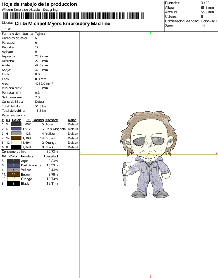Click the 'St.' column header
Image resolution: width=218 pixels, height=278 pixels.
28,120
